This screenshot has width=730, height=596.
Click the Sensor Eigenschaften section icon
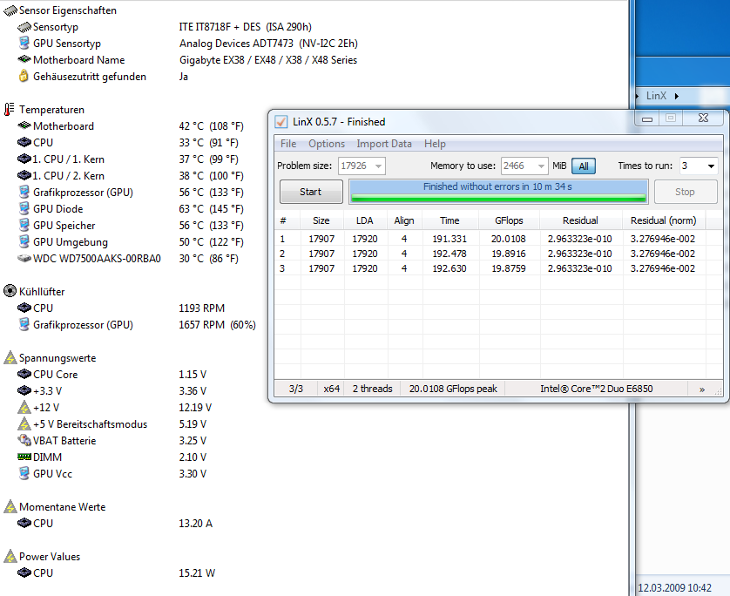point(10,10)
